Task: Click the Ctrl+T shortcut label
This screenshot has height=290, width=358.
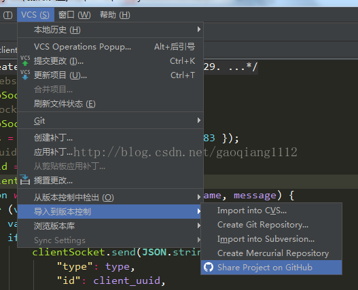Action: pos(183,75)
